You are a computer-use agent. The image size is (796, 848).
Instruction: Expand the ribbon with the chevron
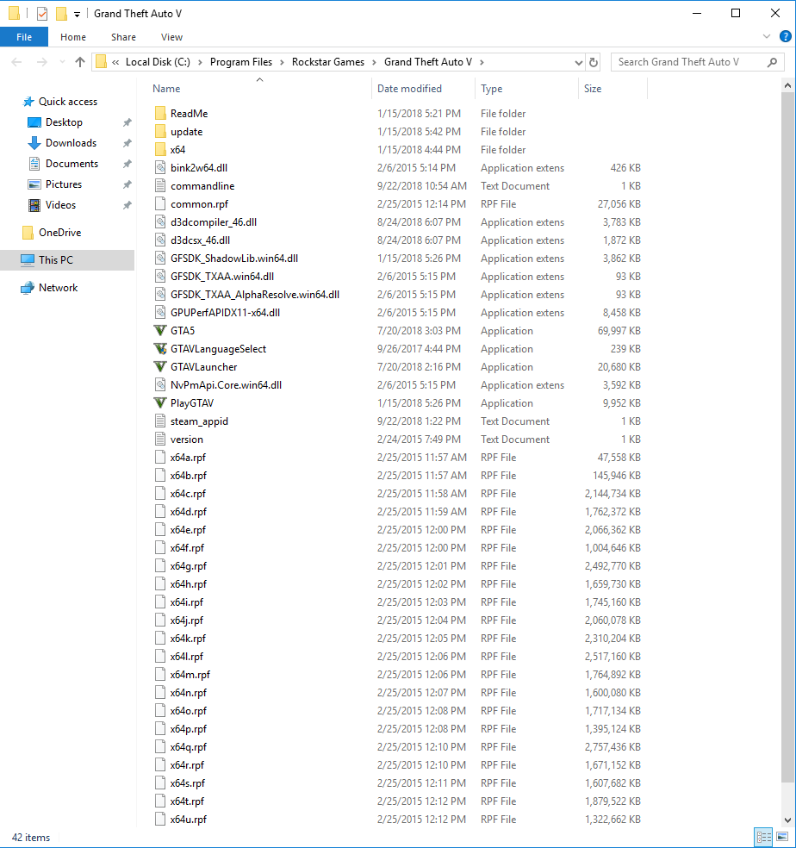pyautogui.click(x=766, y=36)
